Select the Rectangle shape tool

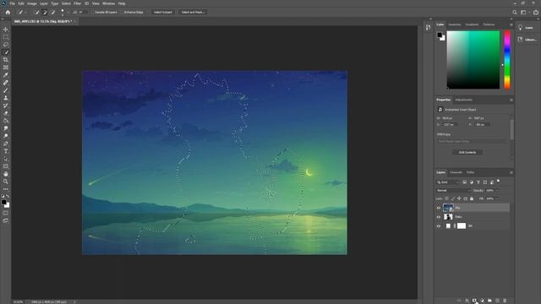(x=6, y=166)
